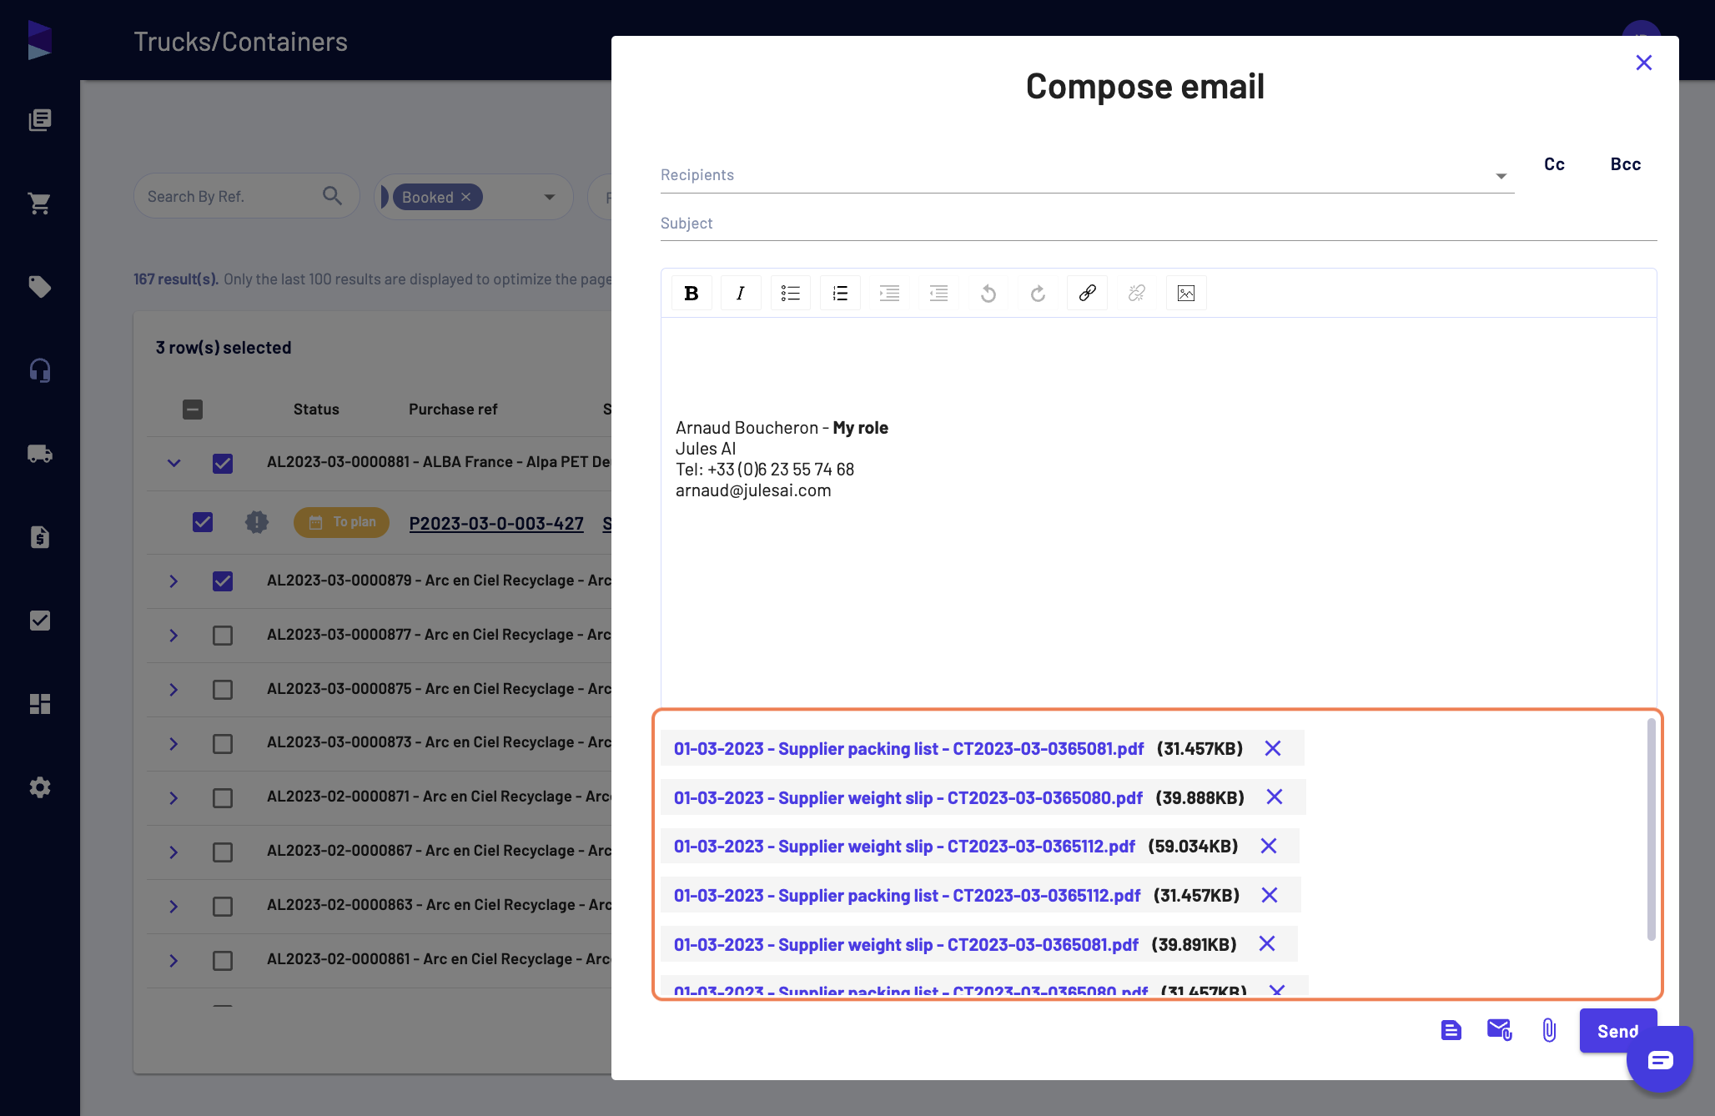
Task: Remove Supplier weight slip CT2023-03-0365080.pdf attachment
Action: pos(1274,797)
